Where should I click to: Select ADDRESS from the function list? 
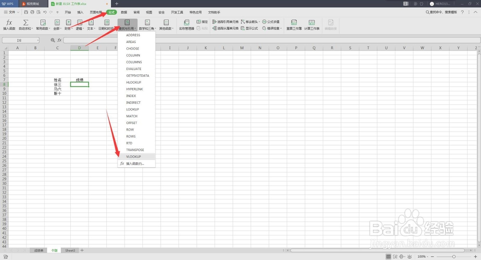pos(137,35)
